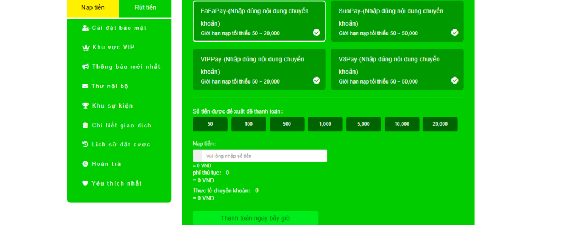Choose the 500 suggested amount
Image resolution: width=561 pixels, height=225 pixels.
click(x=287, y=124)
